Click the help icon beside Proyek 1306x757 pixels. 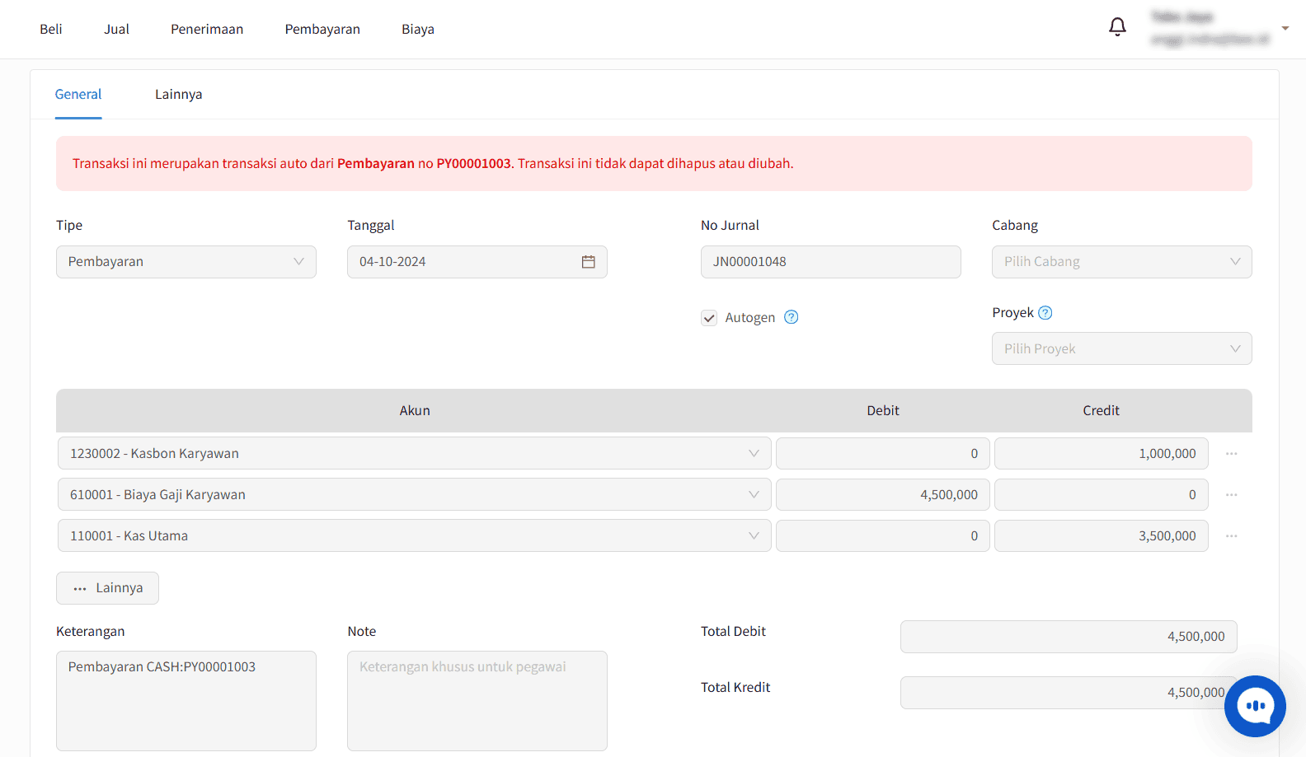click(1045, 313)
